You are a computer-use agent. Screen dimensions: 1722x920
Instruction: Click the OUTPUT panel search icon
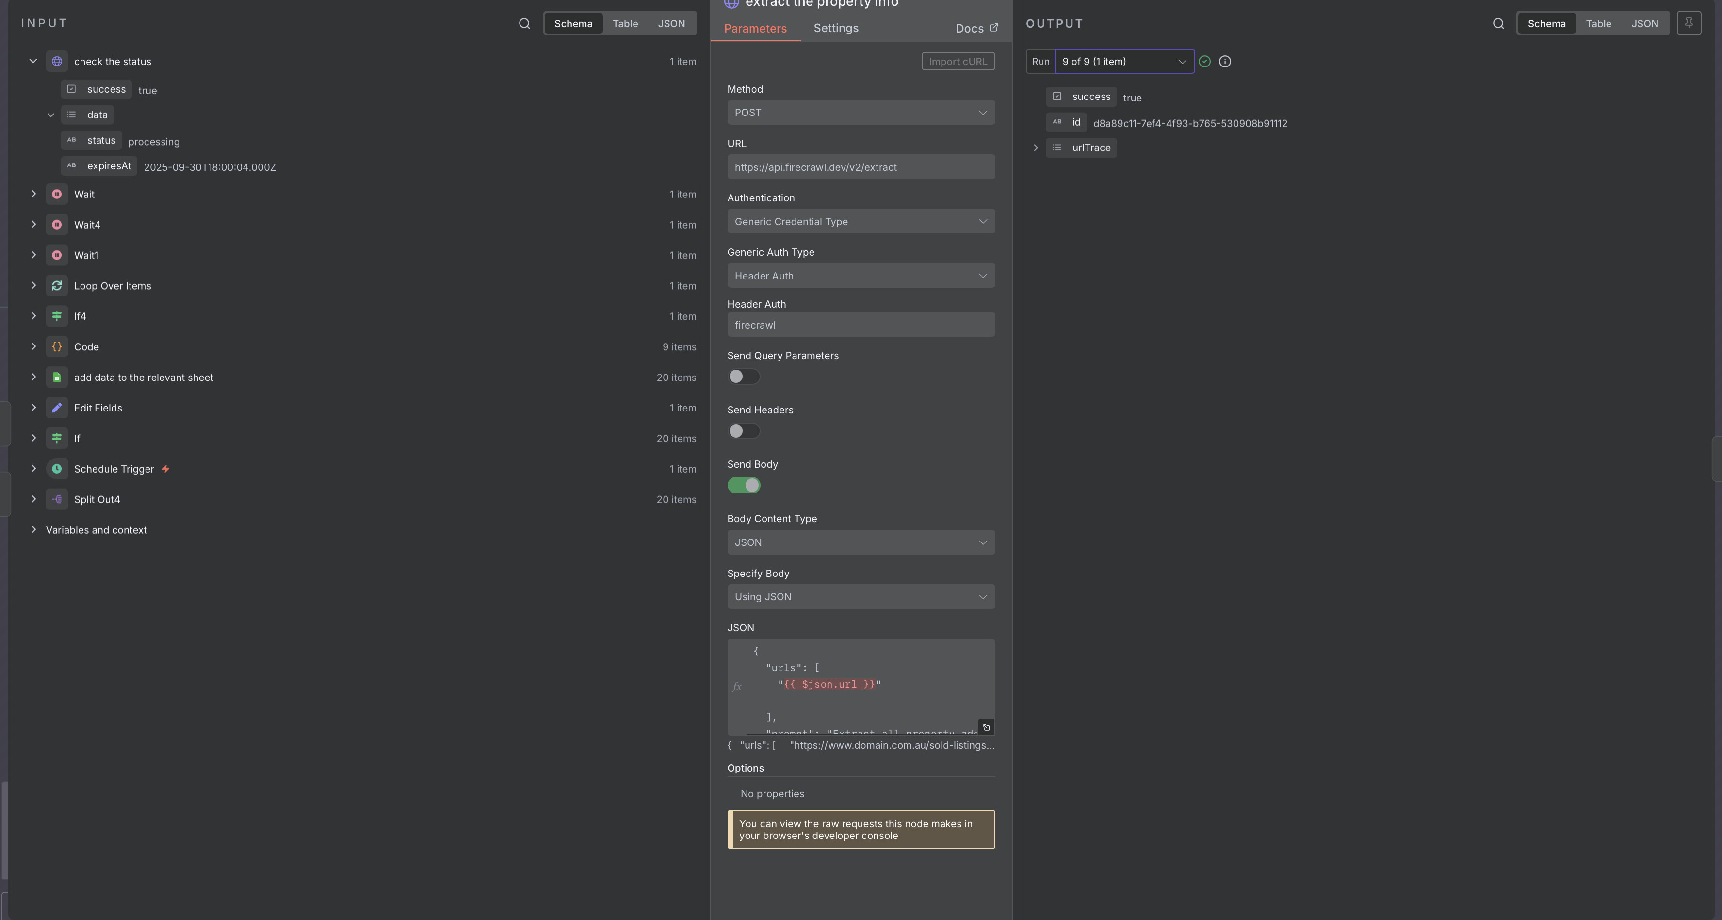tap(1498, 24)
